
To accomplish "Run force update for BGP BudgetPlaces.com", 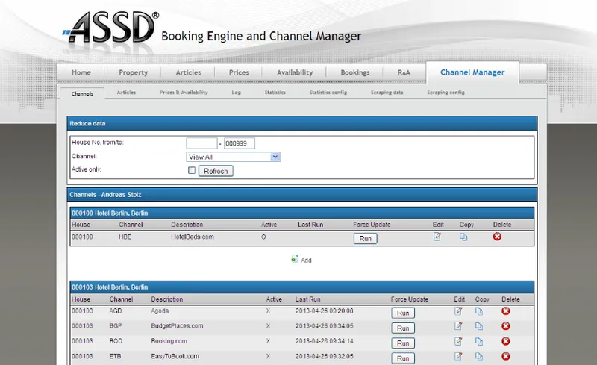I will (x=403, y=328).
